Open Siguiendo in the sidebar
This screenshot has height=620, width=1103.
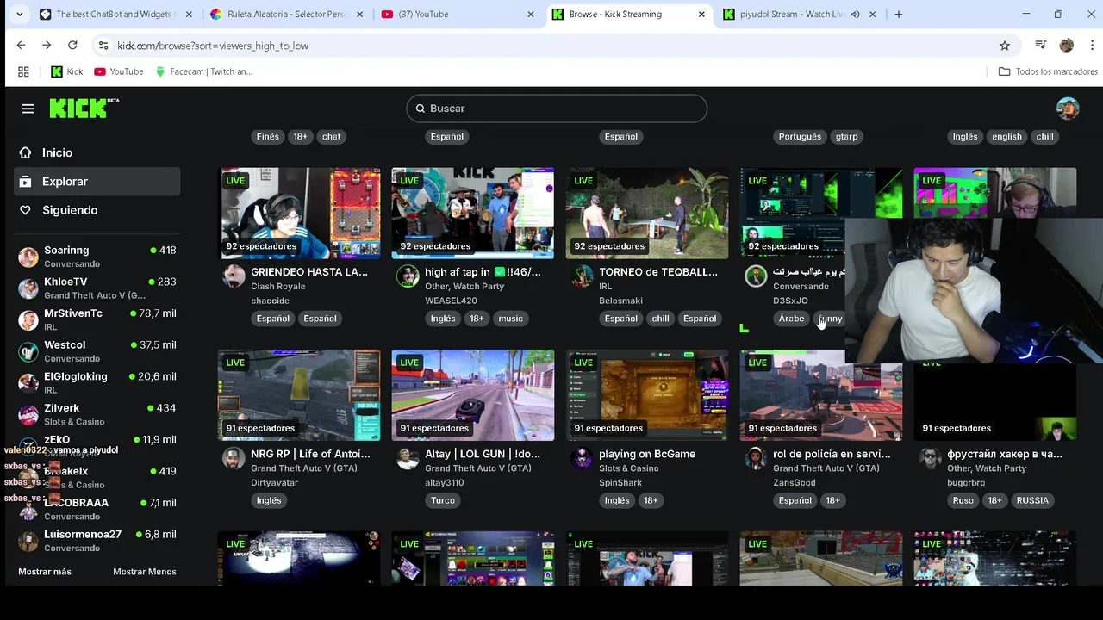97,210
